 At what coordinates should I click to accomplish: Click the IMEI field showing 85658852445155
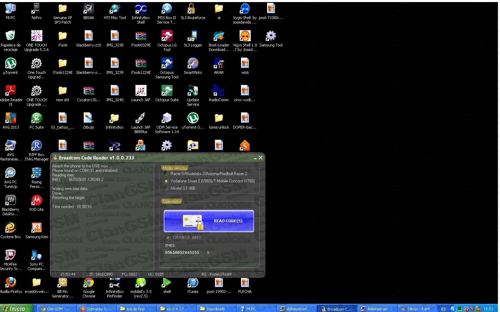182,252
